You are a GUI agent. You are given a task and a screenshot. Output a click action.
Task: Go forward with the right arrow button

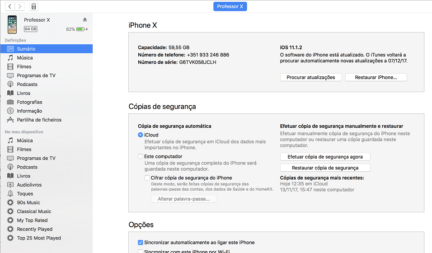coord(20,6)
